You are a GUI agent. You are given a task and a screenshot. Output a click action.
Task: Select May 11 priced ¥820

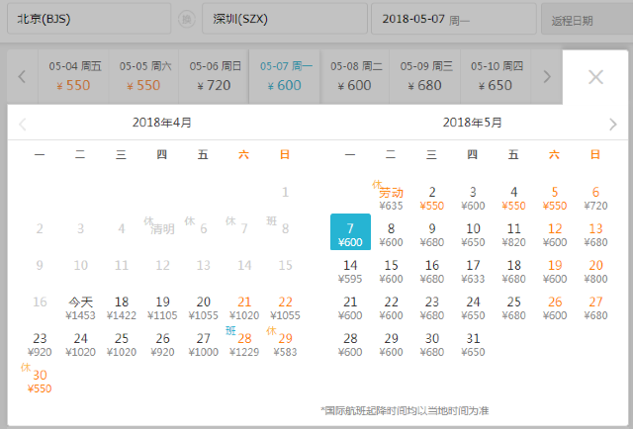coord(513,235)
